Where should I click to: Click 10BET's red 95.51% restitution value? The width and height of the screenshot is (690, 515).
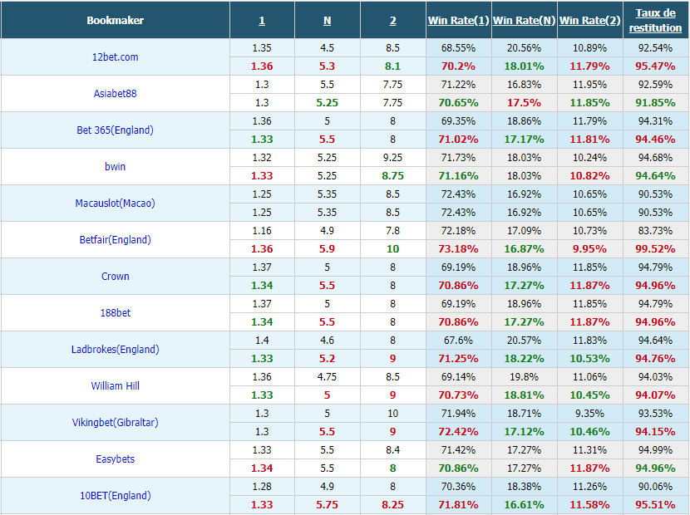(655, 504)
